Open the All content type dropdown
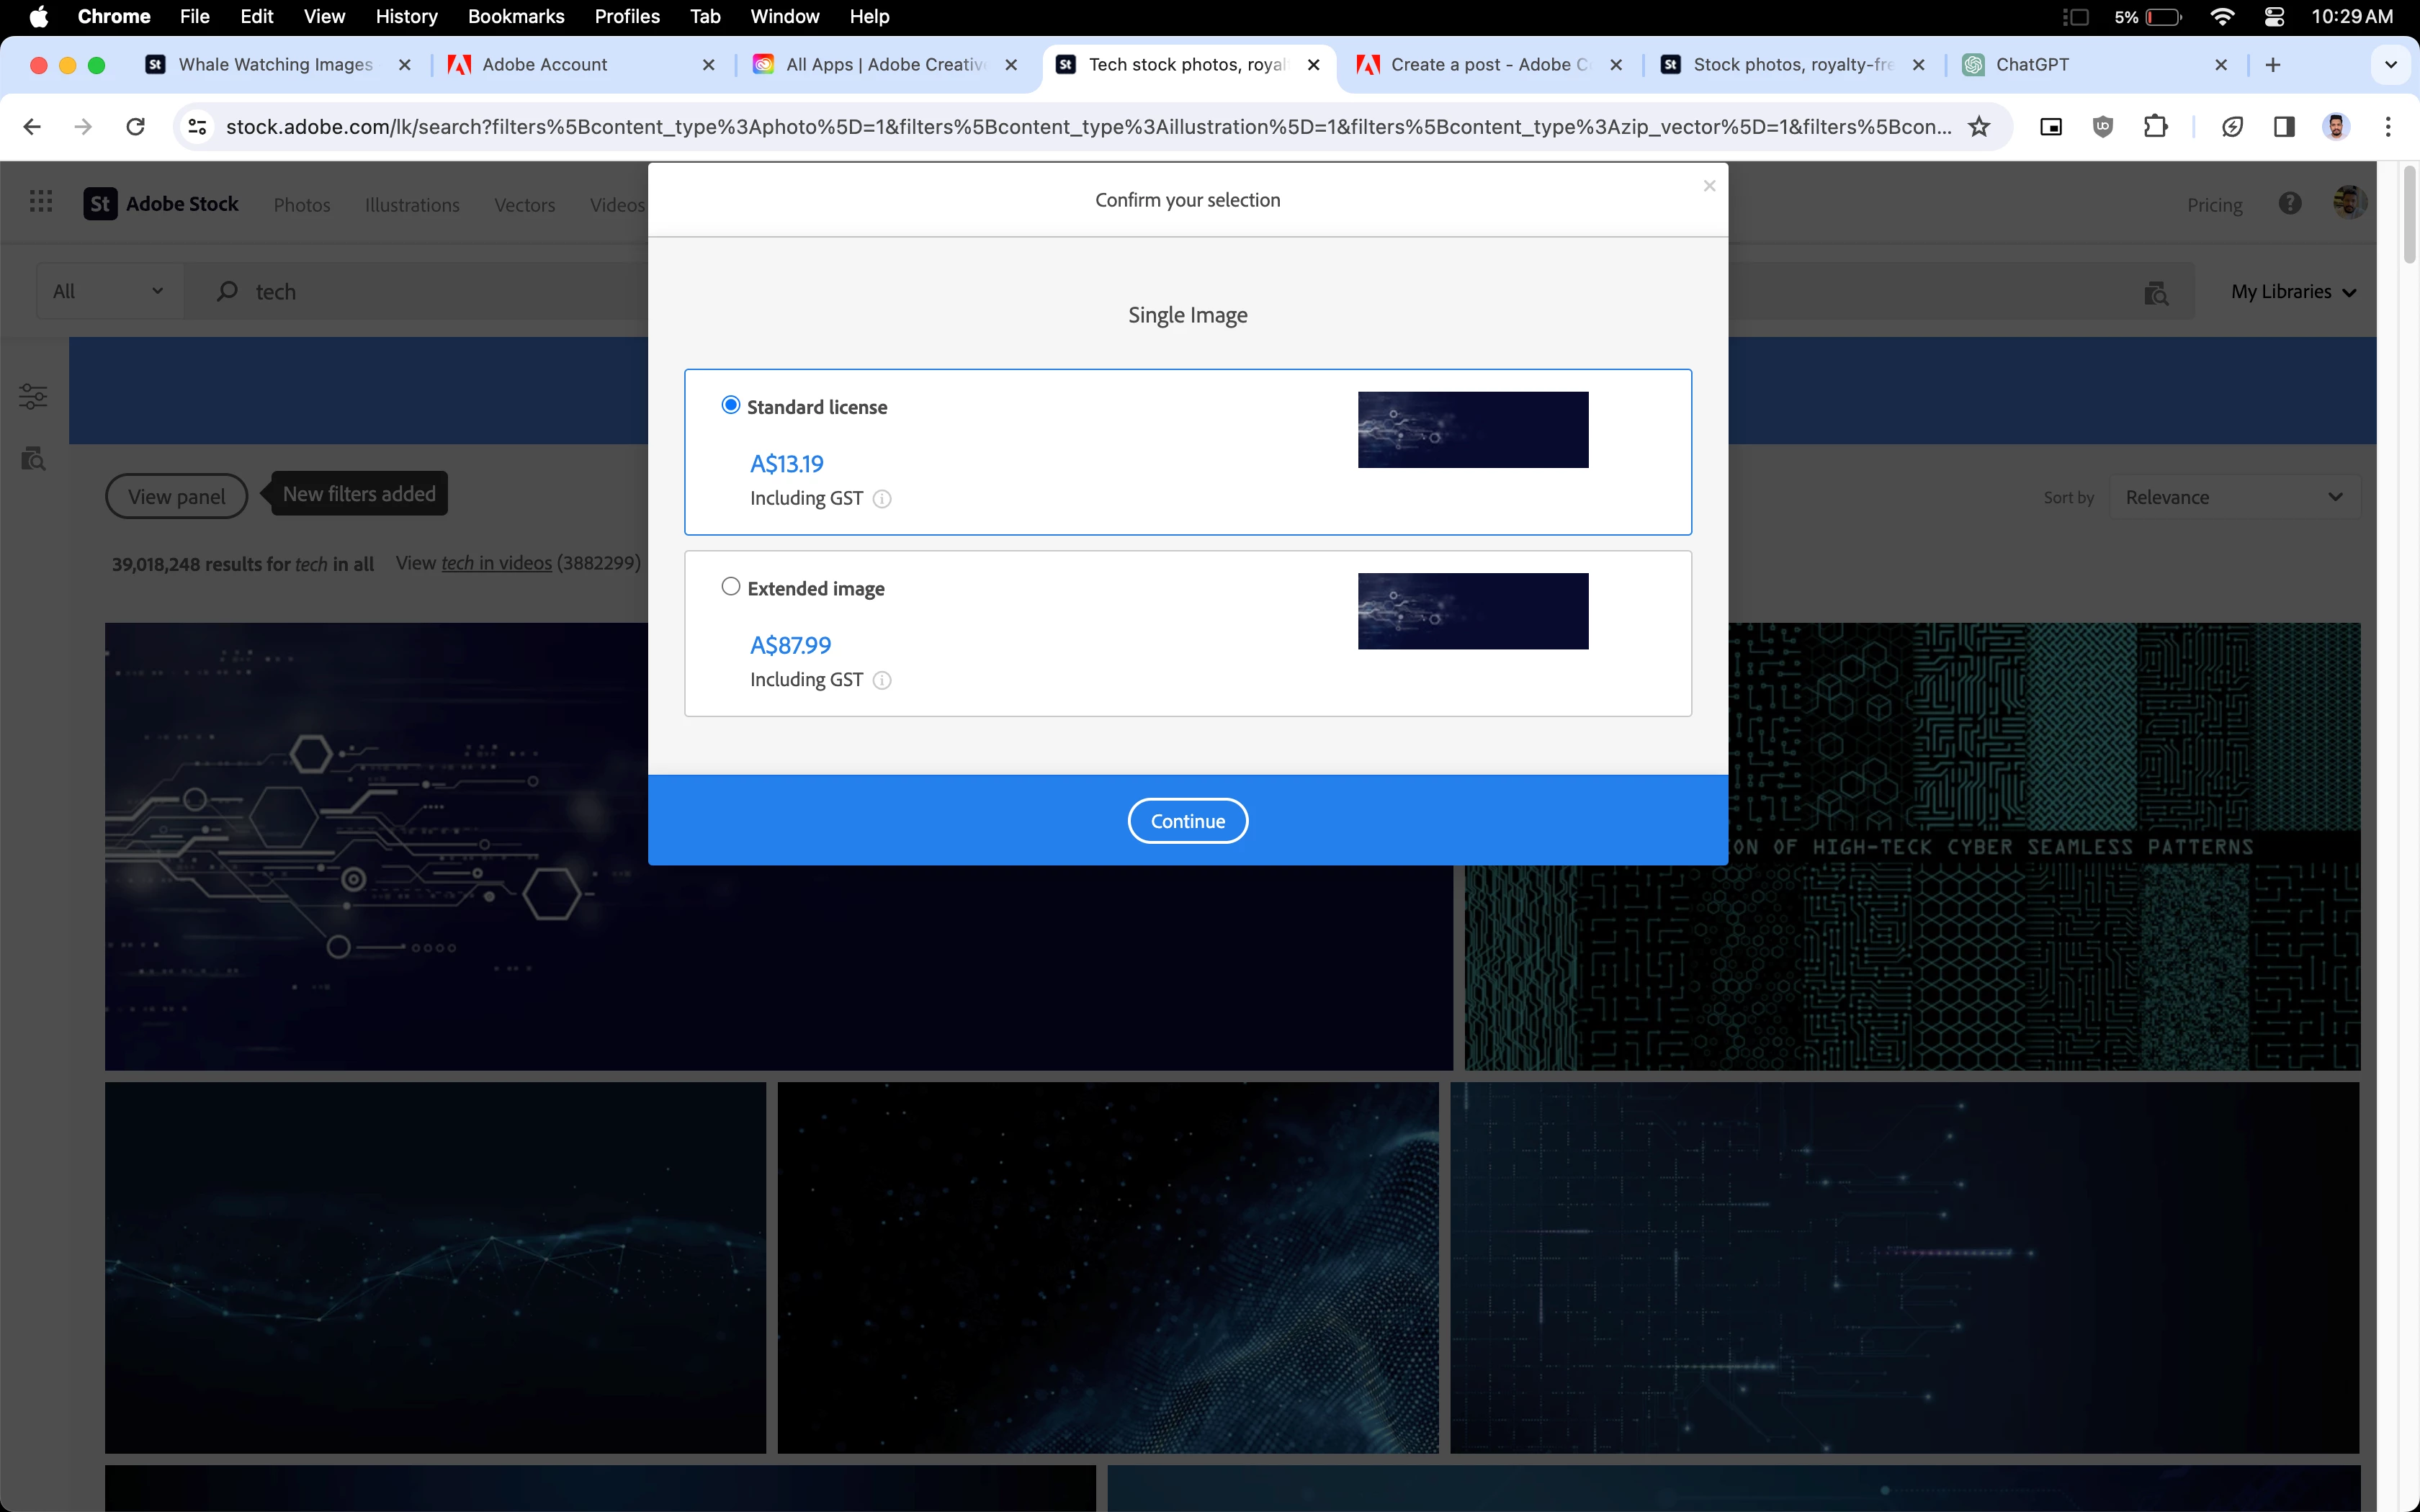This screenshot has height=1512, width=2420. pyautogui.click(x=108, y=292)
